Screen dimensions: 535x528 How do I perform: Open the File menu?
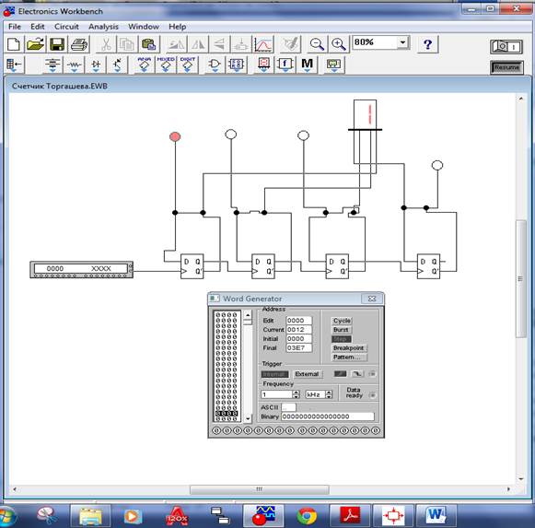tap(15, 27)
